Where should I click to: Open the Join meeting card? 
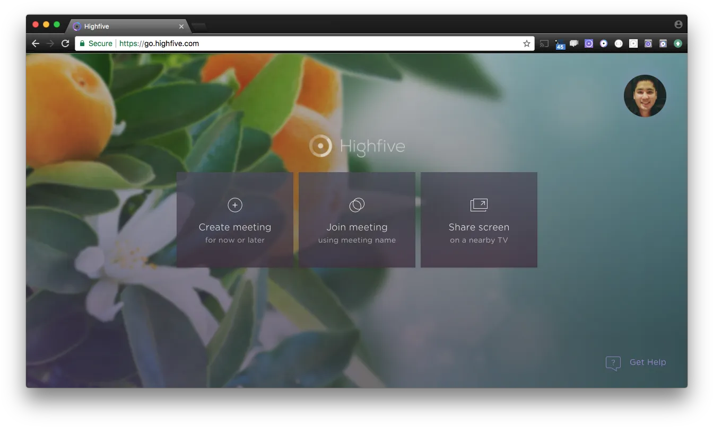click(x=357, y=219)
